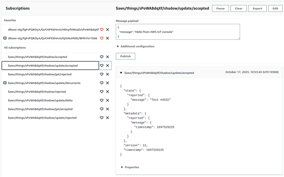Favorite the shadow/accepted subscription
Screen dimensions: 284x177
[x=102, y=57]
